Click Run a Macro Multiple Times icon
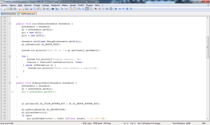Screen dimensions: 210x125 click(x=107, y=9)
